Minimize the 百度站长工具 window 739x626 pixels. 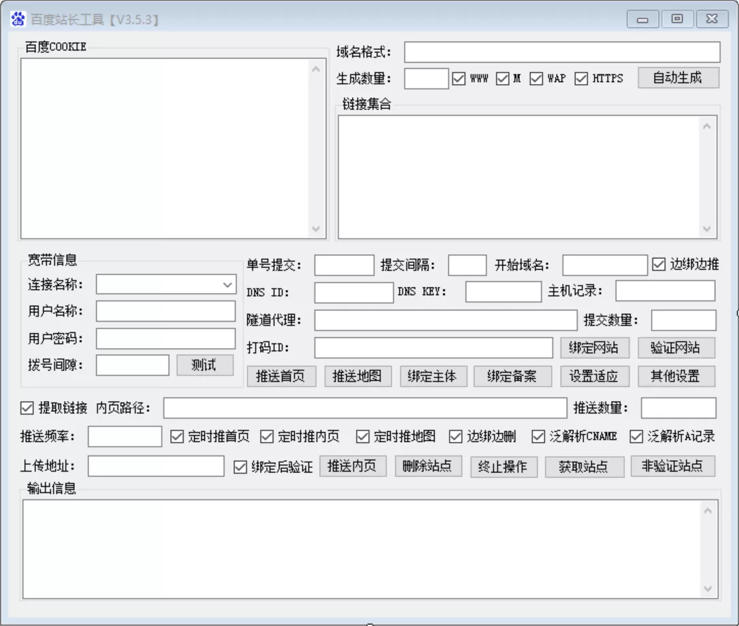pyautogui.click(x=643, y=19)
